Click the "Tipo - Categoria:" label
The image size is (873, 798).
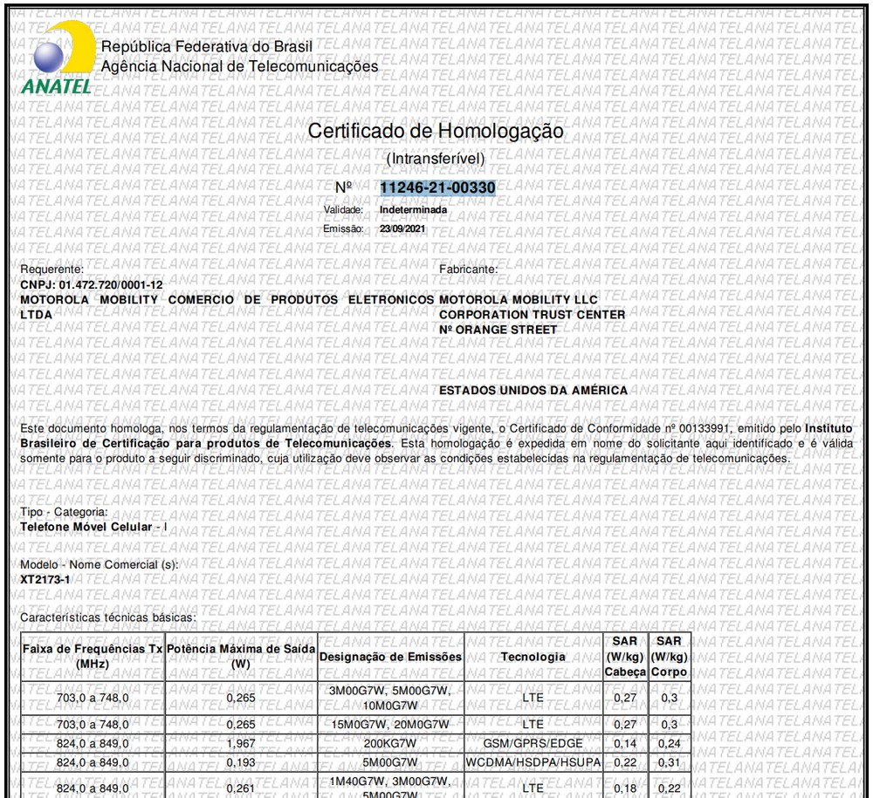tap(64, 512)
